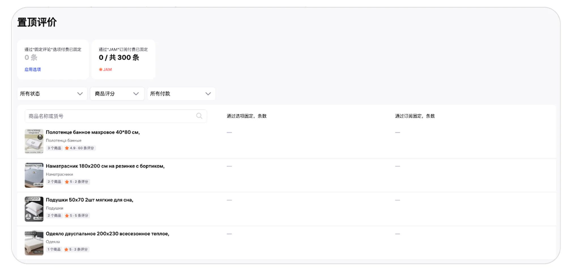Open the 所有付款 payment dropdown
571x271 pixels.
pos(181,94)
